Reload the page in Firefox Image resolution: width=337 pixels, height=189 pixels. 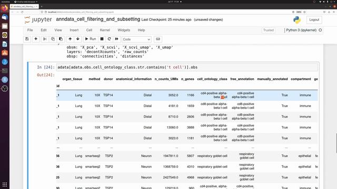point(22,12)
